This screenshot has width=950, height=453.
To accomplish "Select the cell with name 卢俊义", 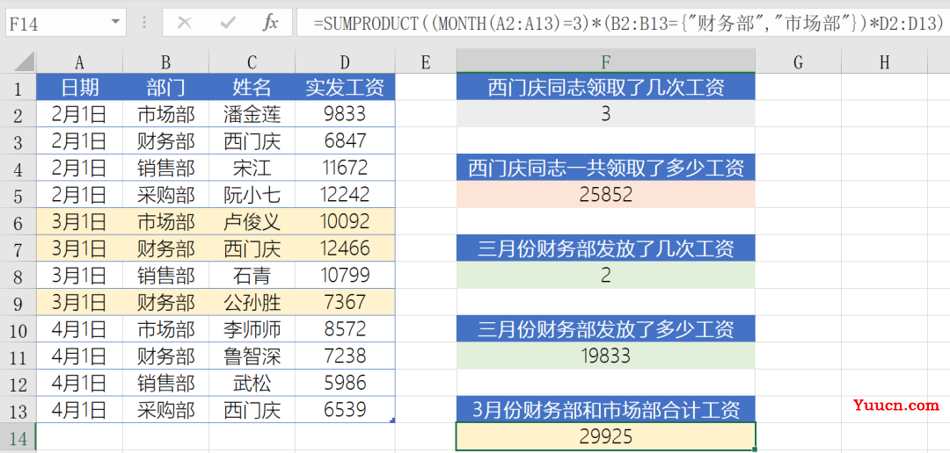I will (x=252, y=221).
